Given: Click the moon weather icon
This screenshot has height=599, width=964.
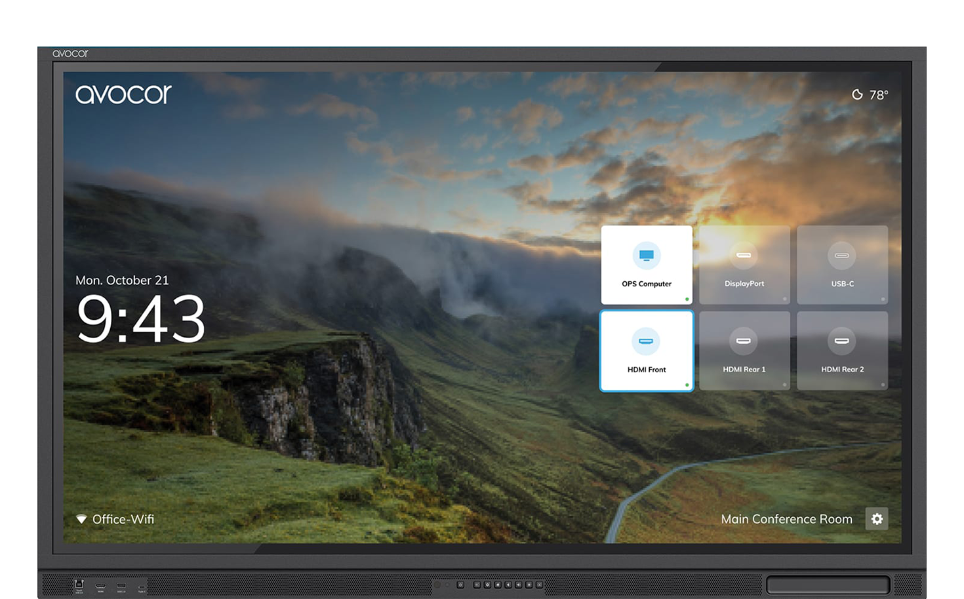Looking at the screenshot, I should pyautogui.click(x=857, y=94).
